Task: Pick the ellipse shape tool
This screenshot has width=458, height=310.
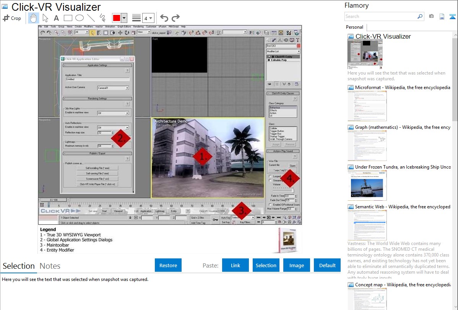Action: (80, 18)
